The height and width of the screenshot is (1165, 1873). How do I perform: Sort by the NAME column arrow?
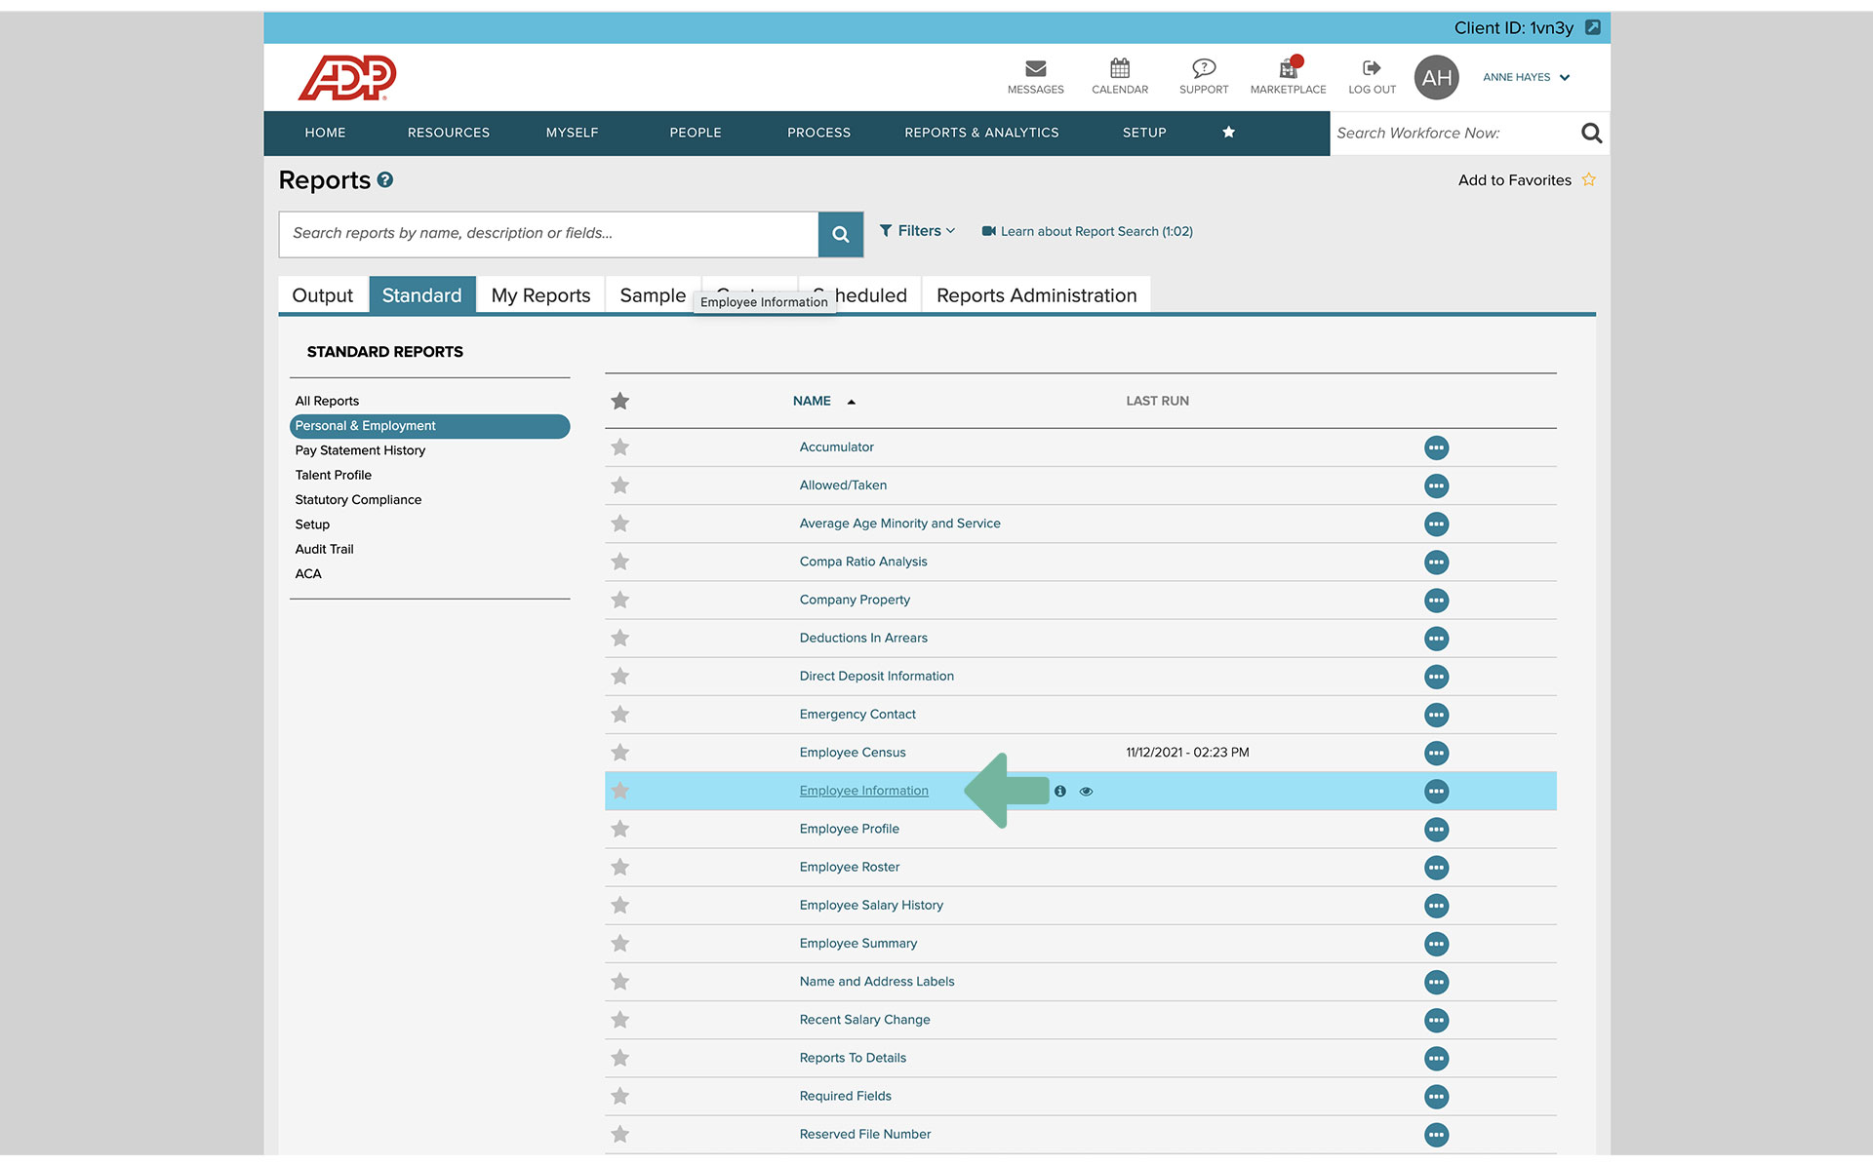(x=851, y=402)
